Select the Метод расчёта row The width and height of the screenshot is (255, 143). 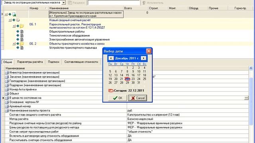127,119
